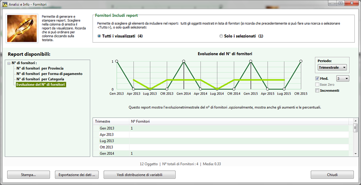Click status text 'N° totali di Fornitori : 4'
The width and height of the screenshot is (361, 185).
[180, 164]
